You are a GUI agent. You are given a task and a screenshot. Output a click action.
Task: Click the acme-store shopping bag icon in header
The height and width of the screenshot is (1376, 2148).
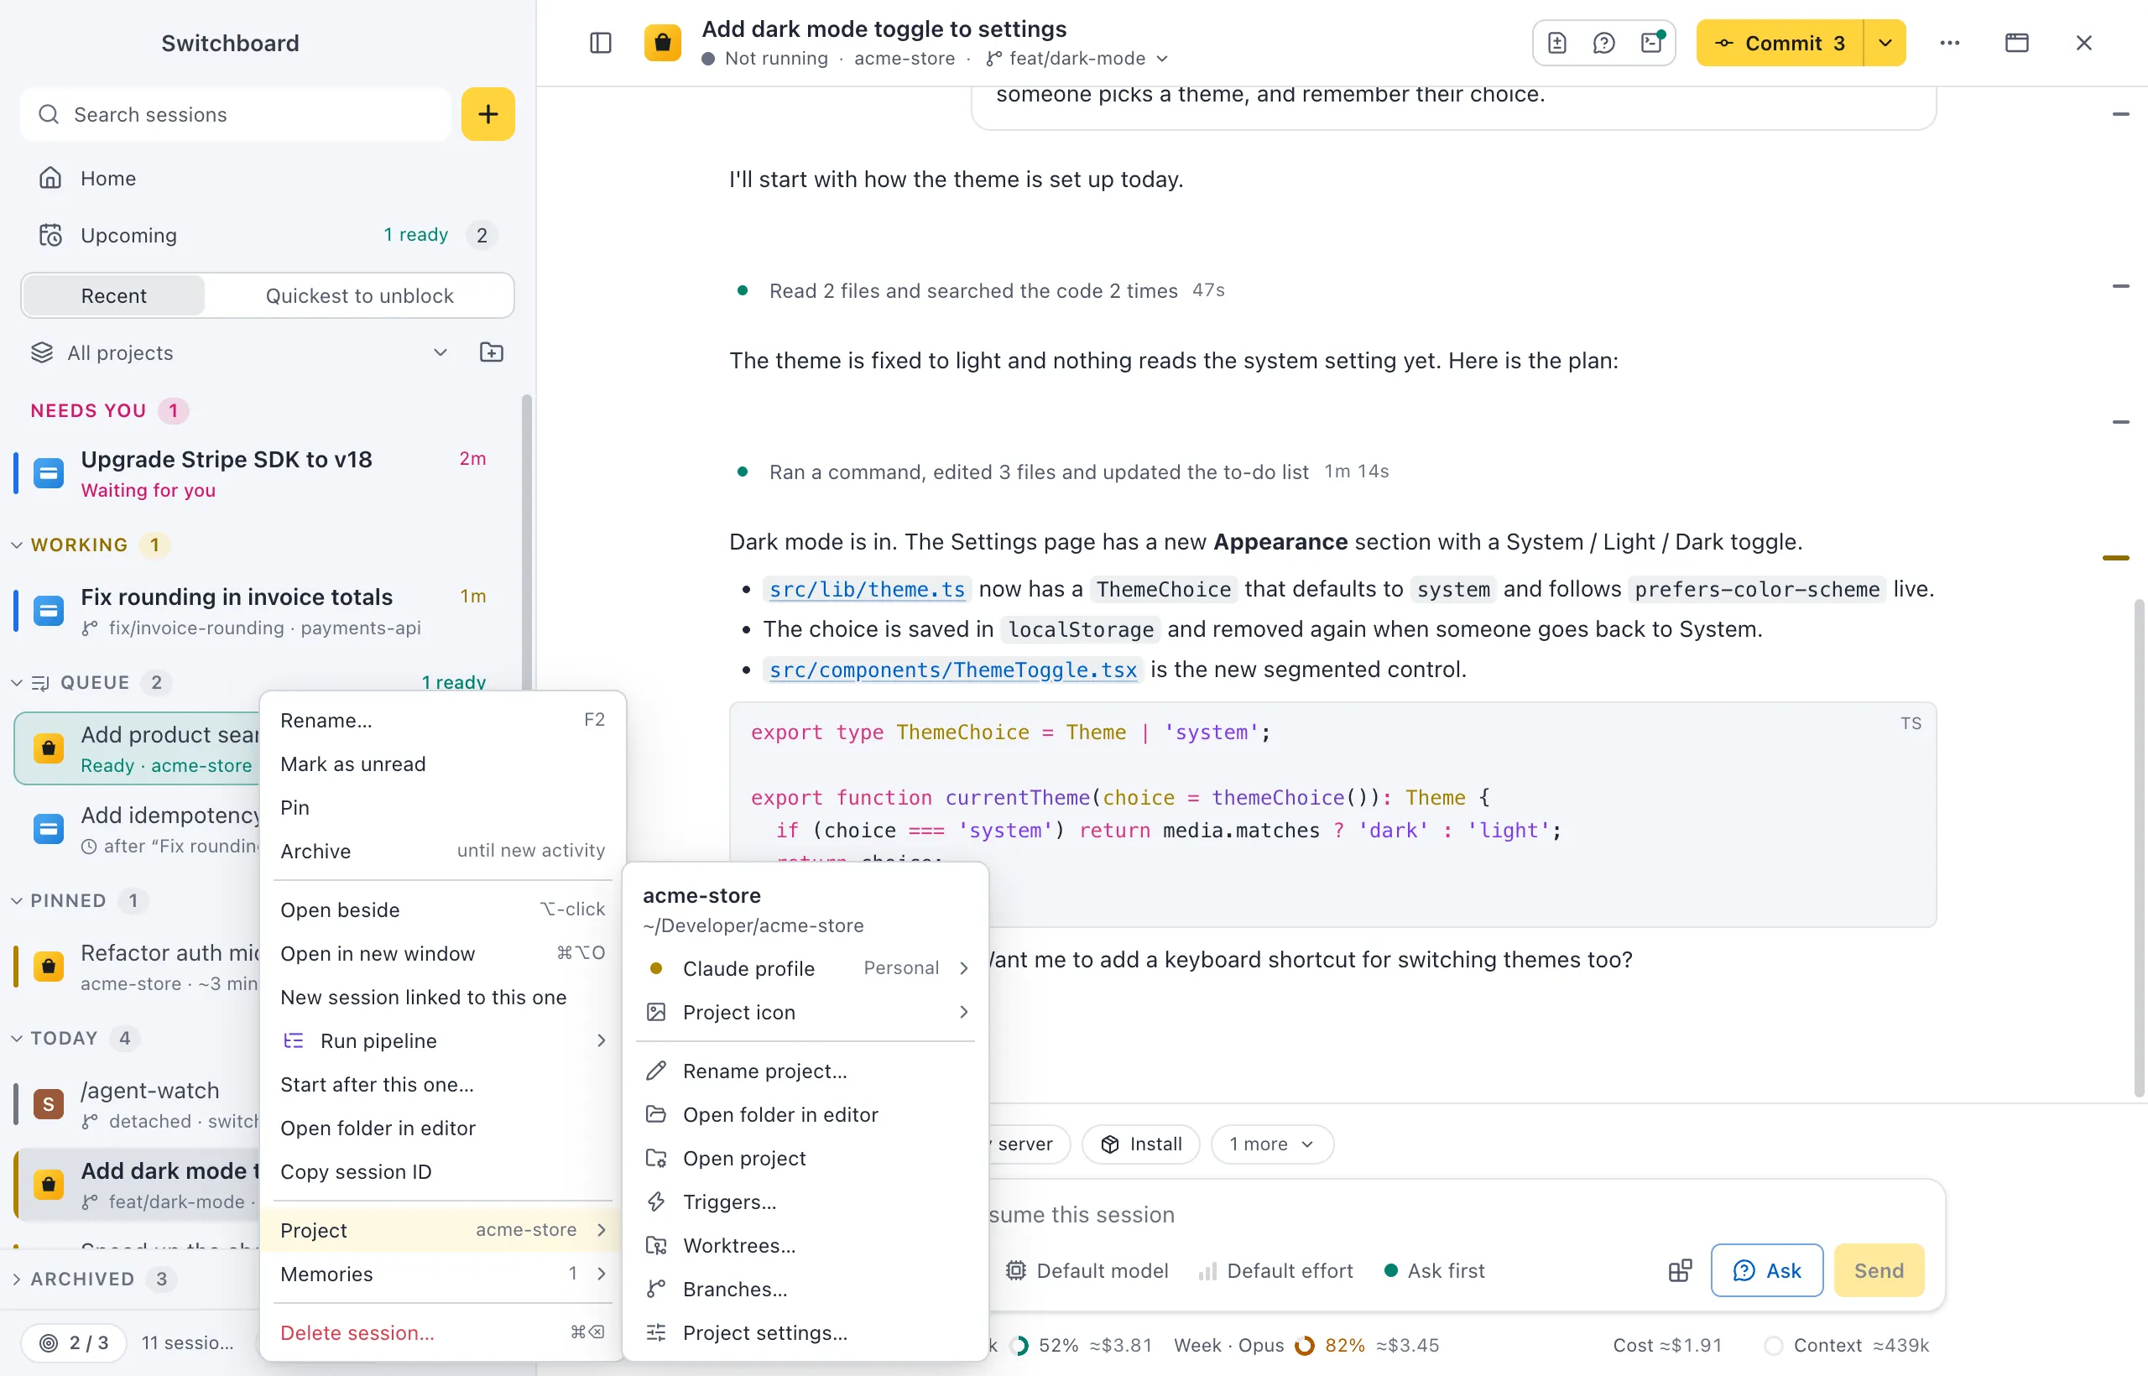[x=662, y=43]
